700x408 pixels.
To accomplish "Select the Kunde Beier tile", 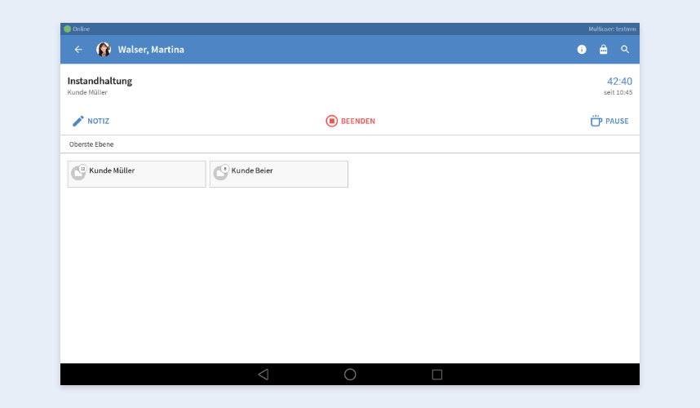I will (278, 174).
